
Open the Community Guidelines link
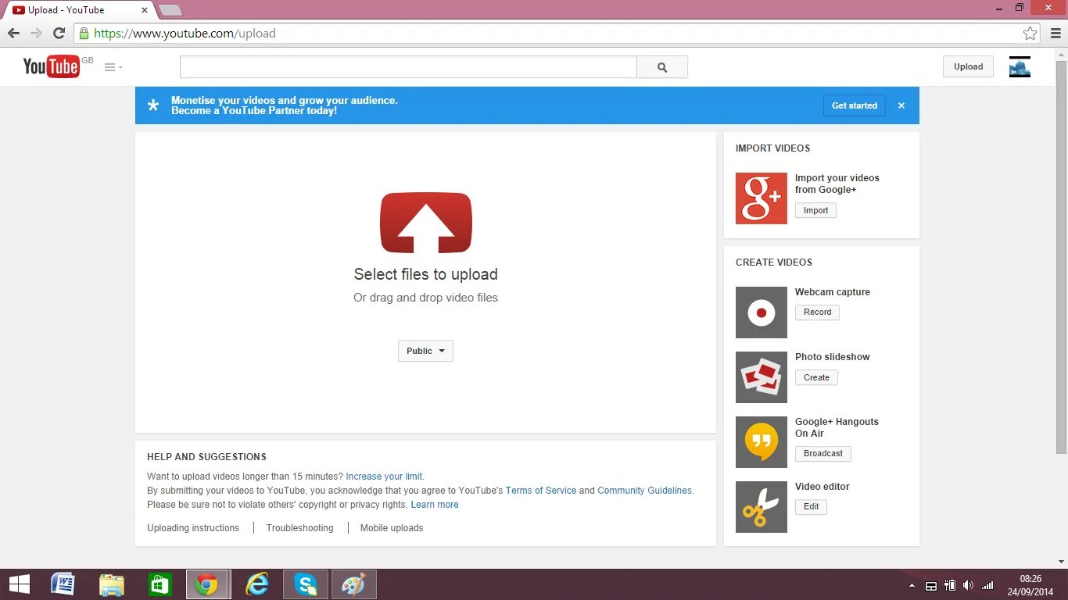644,491
